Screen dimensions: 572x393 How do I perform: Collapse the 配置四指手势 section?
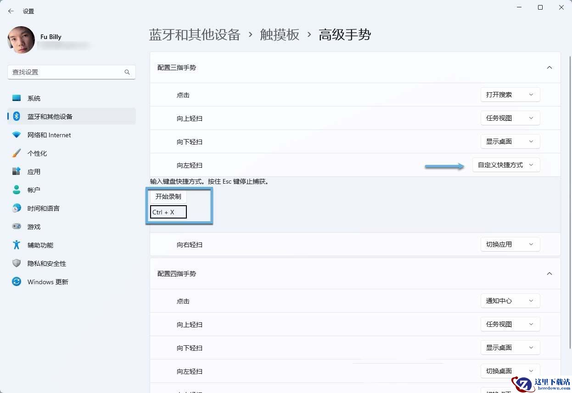549,274
